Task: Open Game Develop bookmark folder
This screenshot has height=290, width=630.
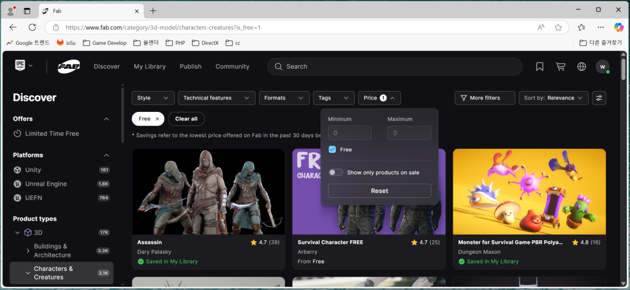Action: 105,42
